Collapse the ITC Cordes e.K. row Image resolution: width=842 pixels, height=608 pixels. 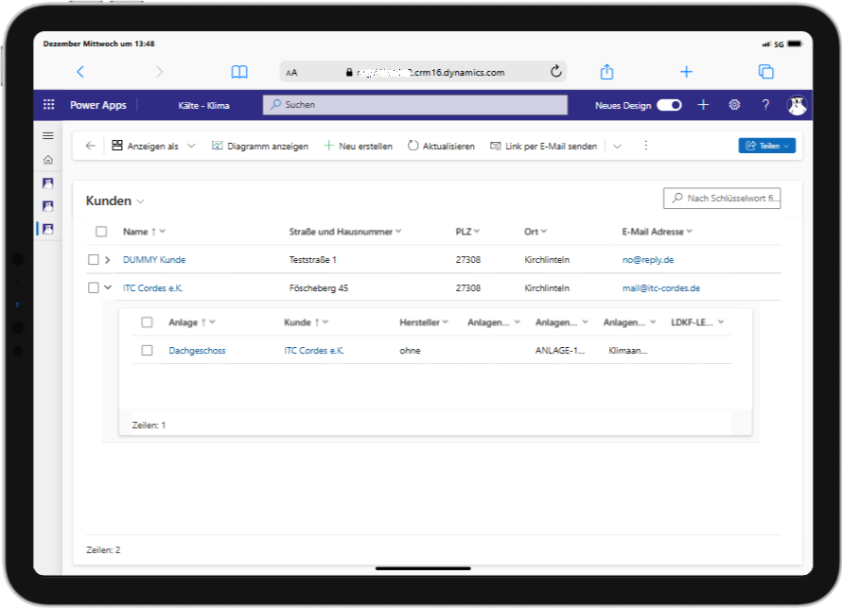pyautogui.click(x=108, y=287)
